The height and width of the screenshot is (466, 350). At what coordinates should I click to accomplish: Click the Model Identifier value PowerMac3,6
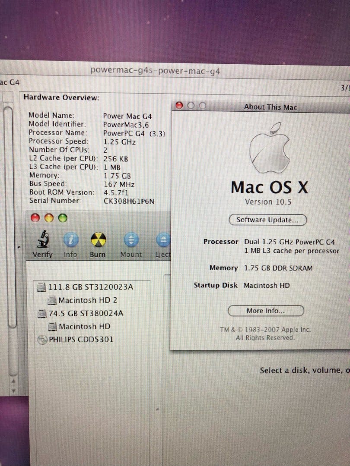[x=126, y=125]
